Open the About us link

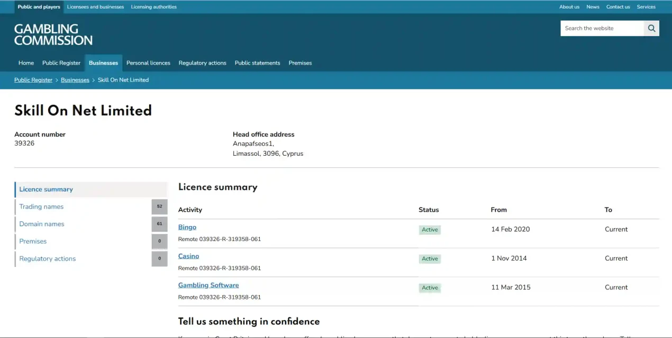(569, 7)
